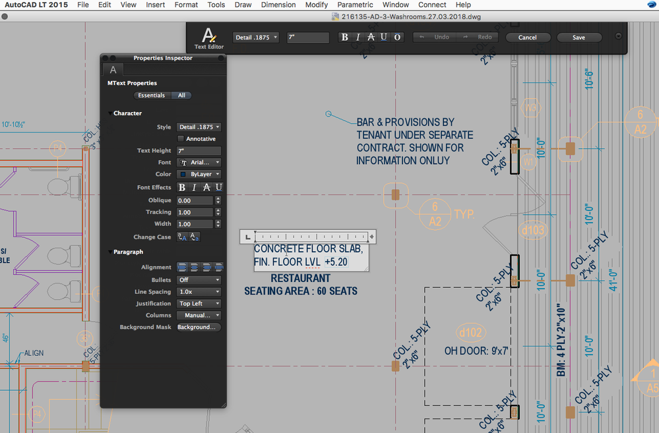This screenshot has width=659, height=433.
Task: Open the Bullets dropdown set to Off
Action: 199,279
